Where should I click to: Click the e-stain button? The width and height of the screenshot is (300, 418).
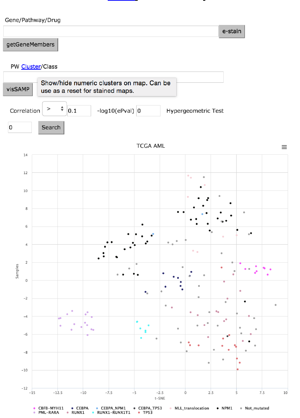coord(232,31)
